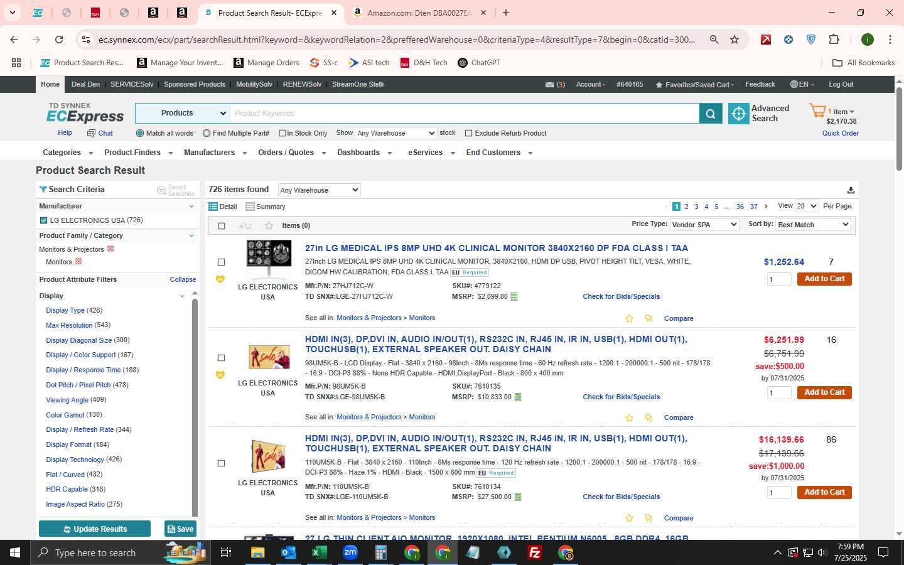The image size is (904, 565).
Task: Click Compare for the 110UM5K-B item
Action: click(679, 519)
